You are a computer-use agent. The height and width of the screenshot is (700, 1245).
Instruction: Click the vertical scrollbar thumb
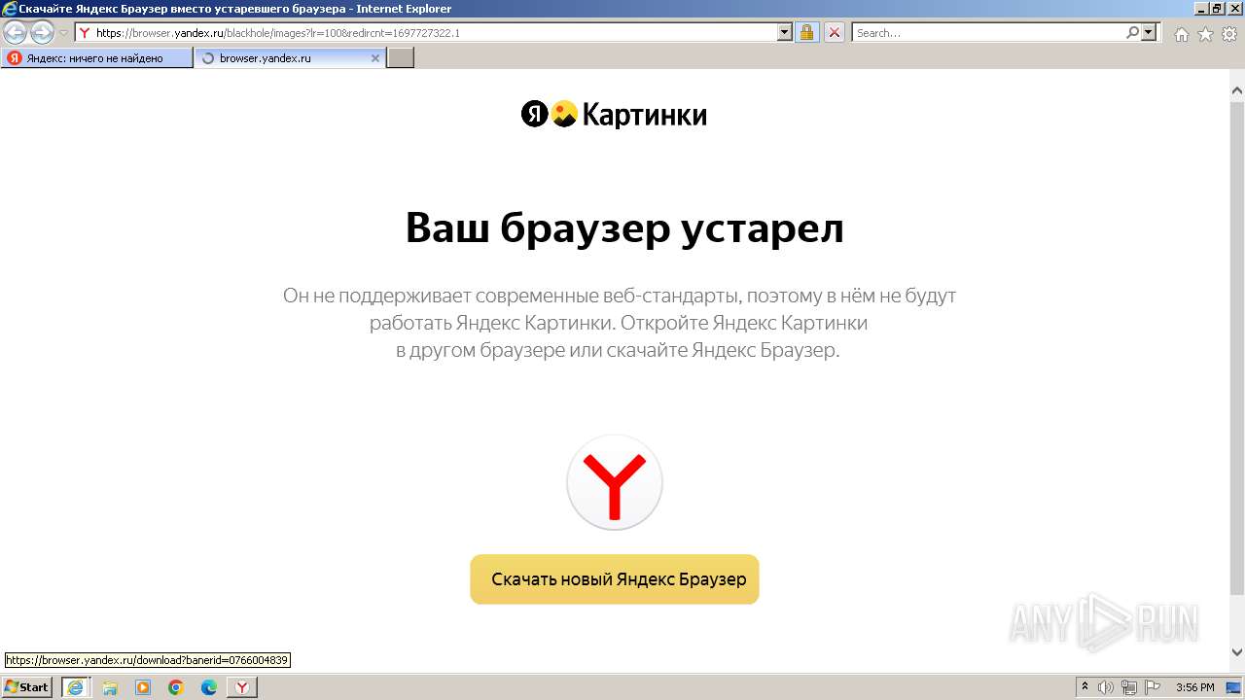pyautogui.click(x=1237, y=348)
